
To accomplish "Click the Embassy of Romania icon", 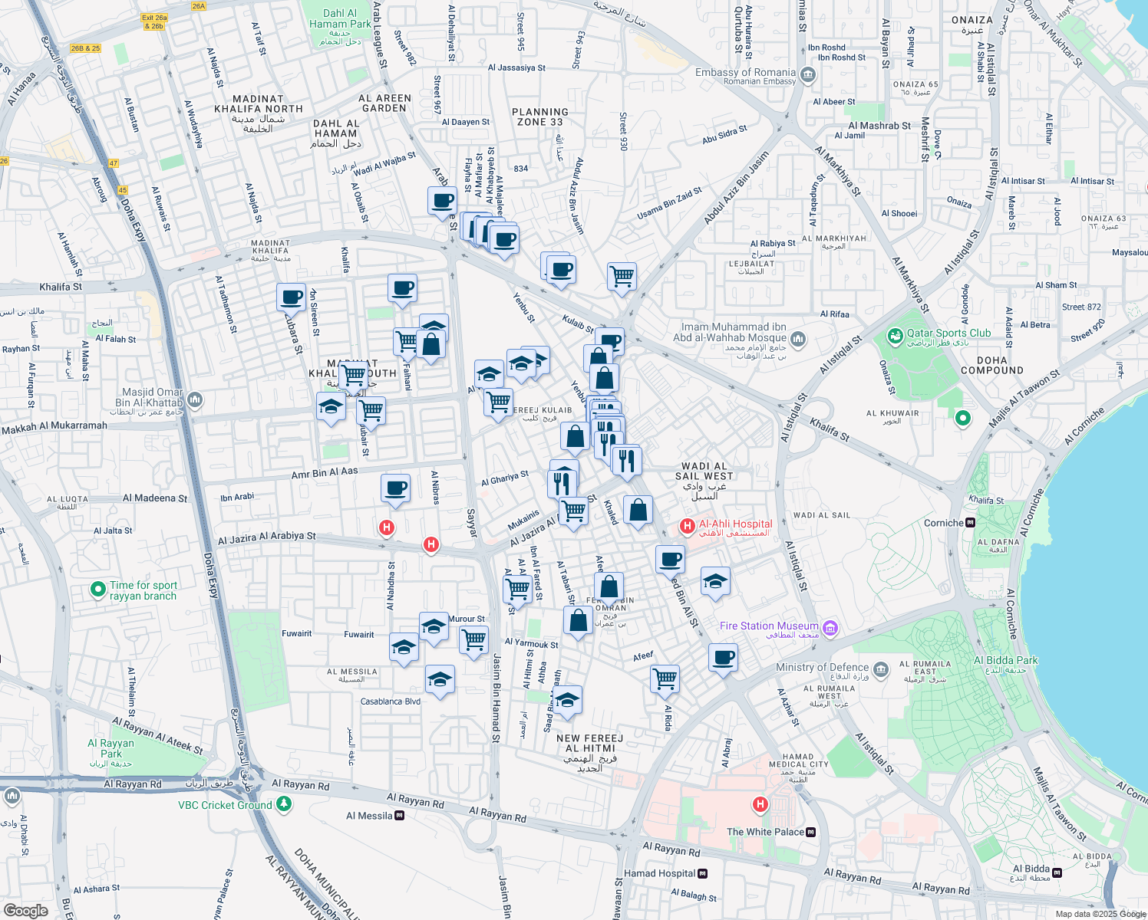I will pos(807,75).
